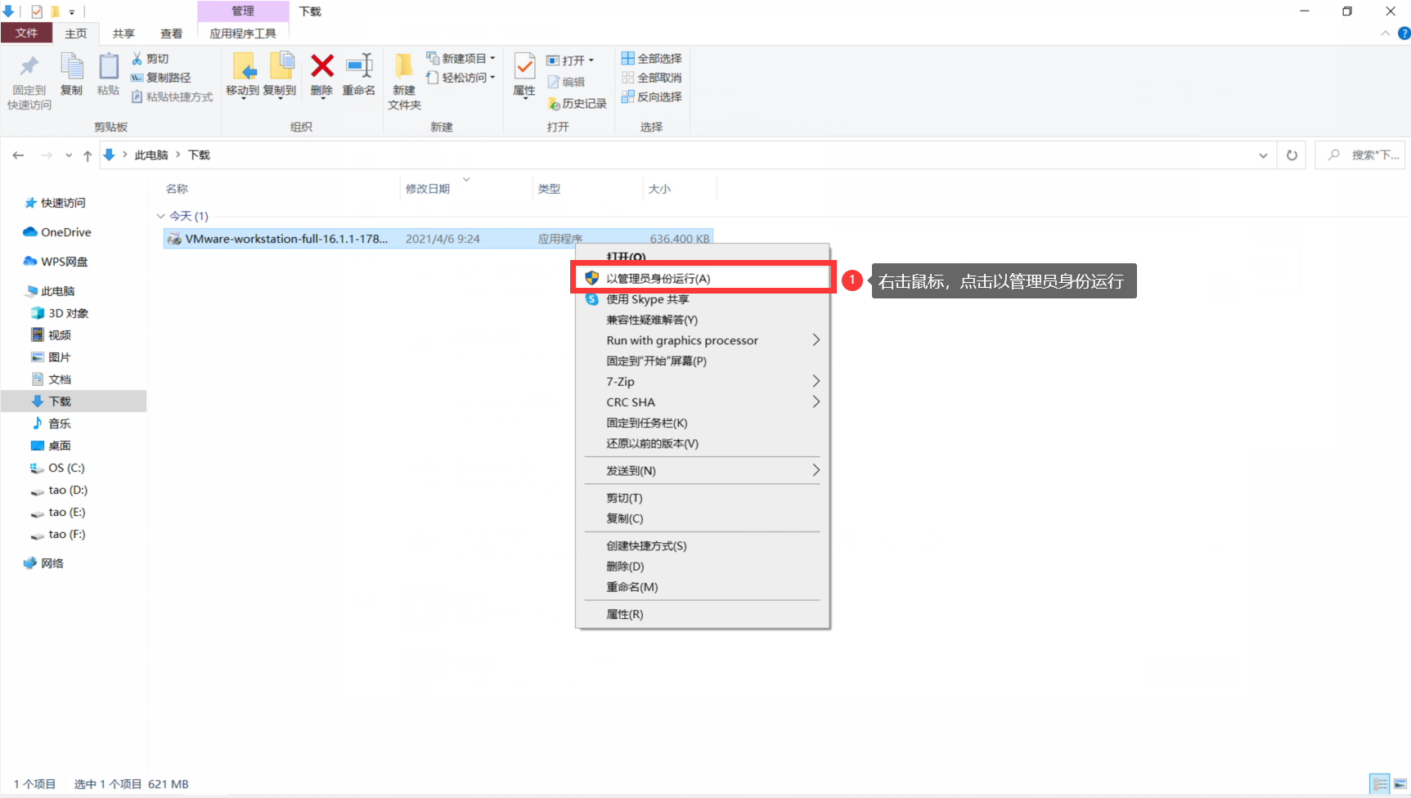The height and width of the screenshot is (798, 1411).
Task: Switch to details view icon in status bar
Action: [1380, 784]
